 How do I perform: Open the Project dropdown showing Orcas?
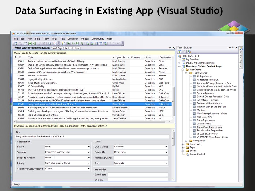coord(89,147)
